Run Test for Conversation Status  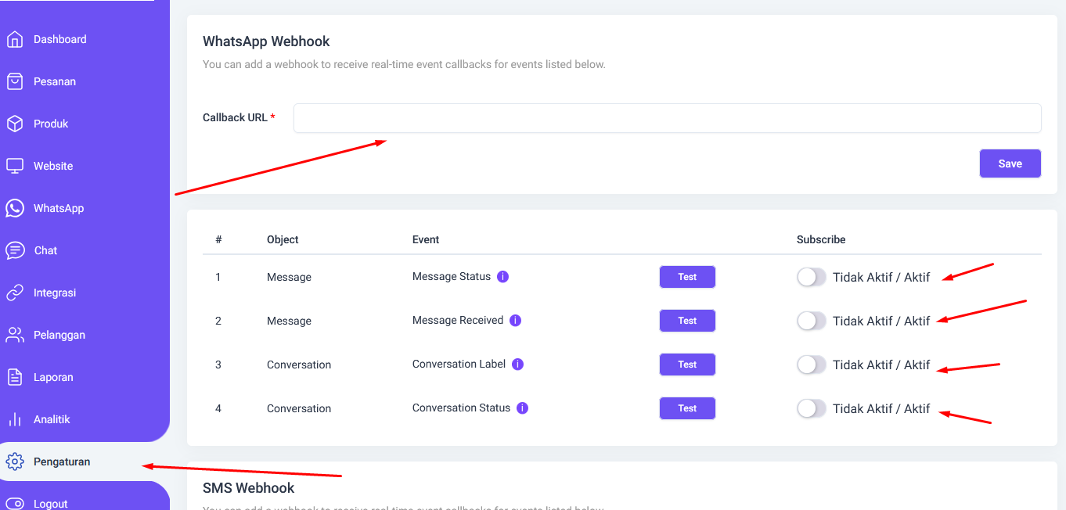click(x=687, y=408)
